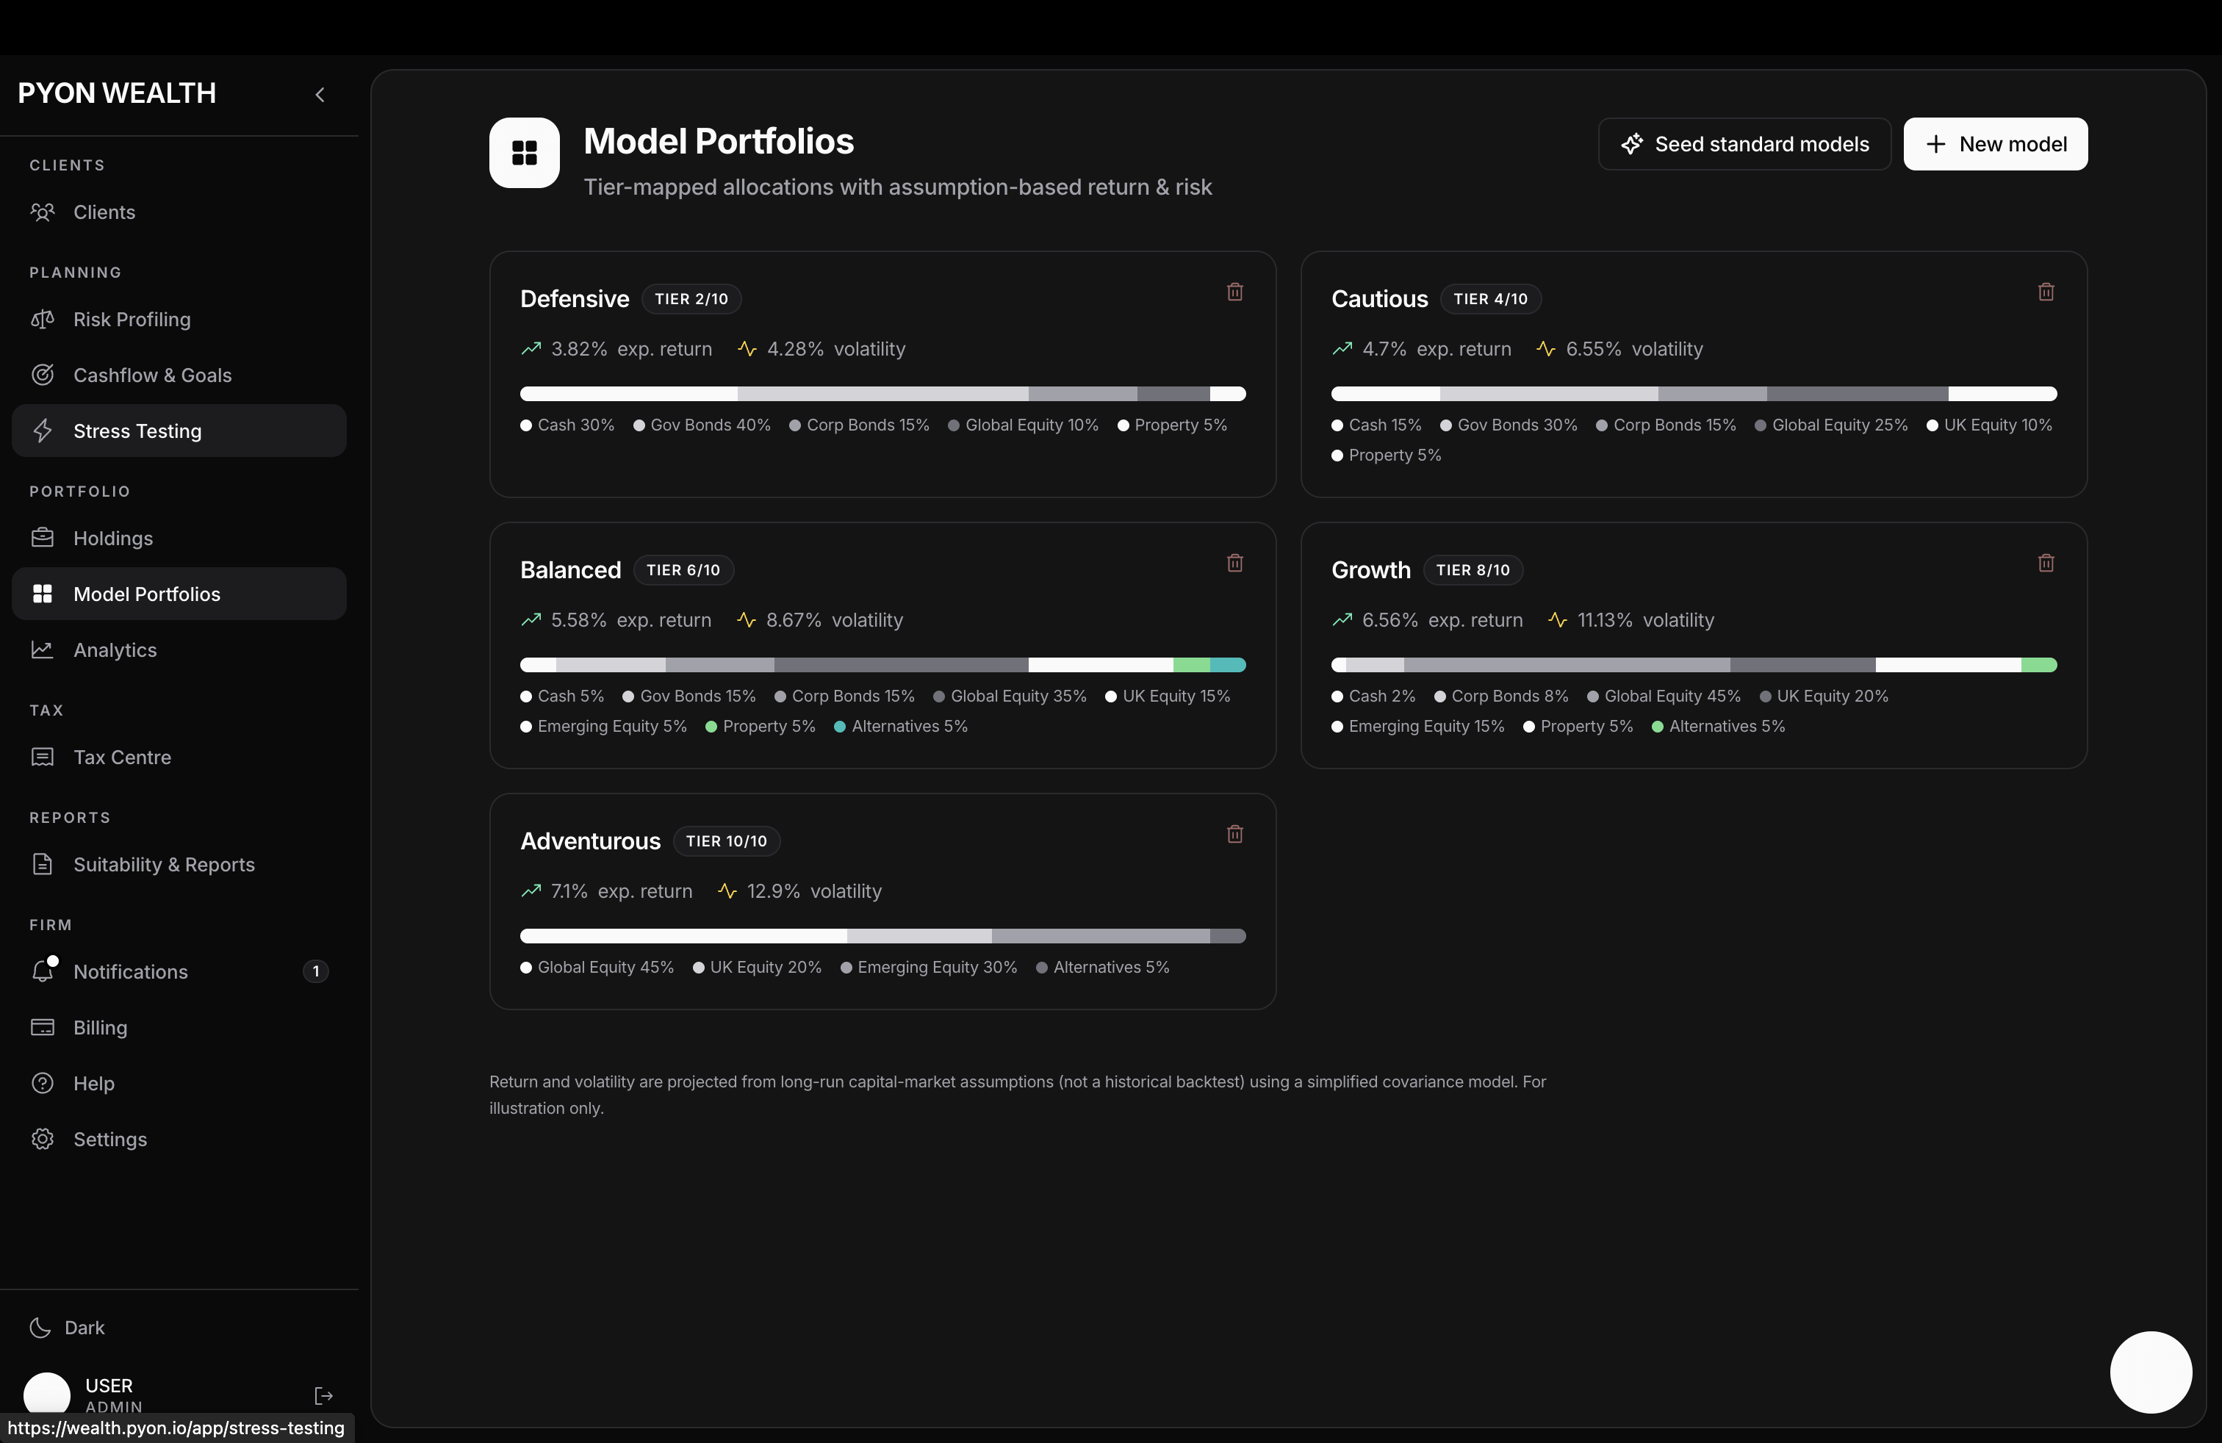
Task: Create a New model
Action: (x=1995, y=144)
